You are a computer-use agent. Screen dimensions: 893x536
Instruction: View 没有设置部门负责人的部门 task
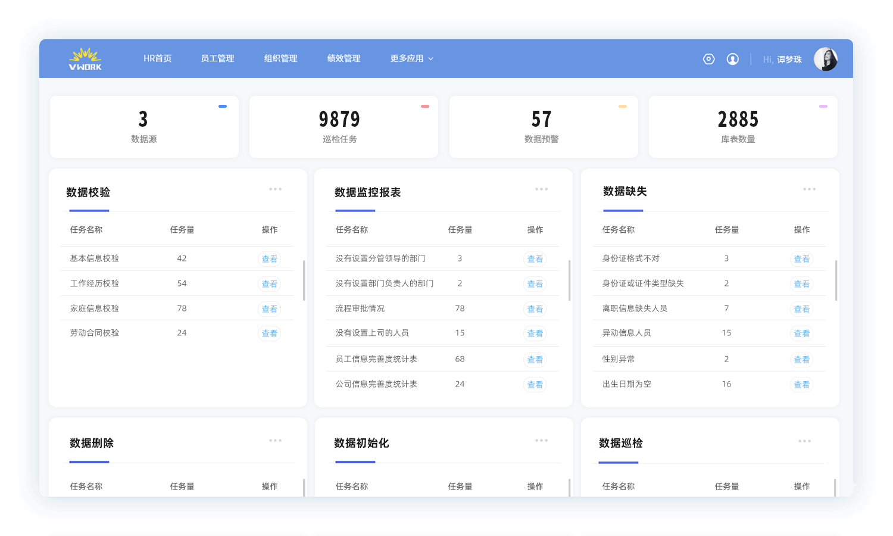coord(535,284)
